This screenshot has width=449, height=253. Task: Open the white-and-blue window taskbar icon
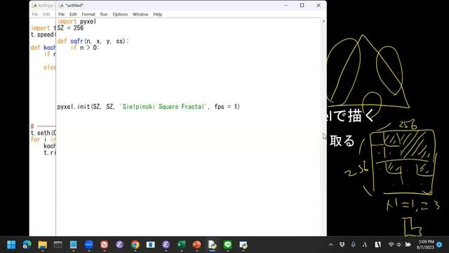(x=151, y=245)
